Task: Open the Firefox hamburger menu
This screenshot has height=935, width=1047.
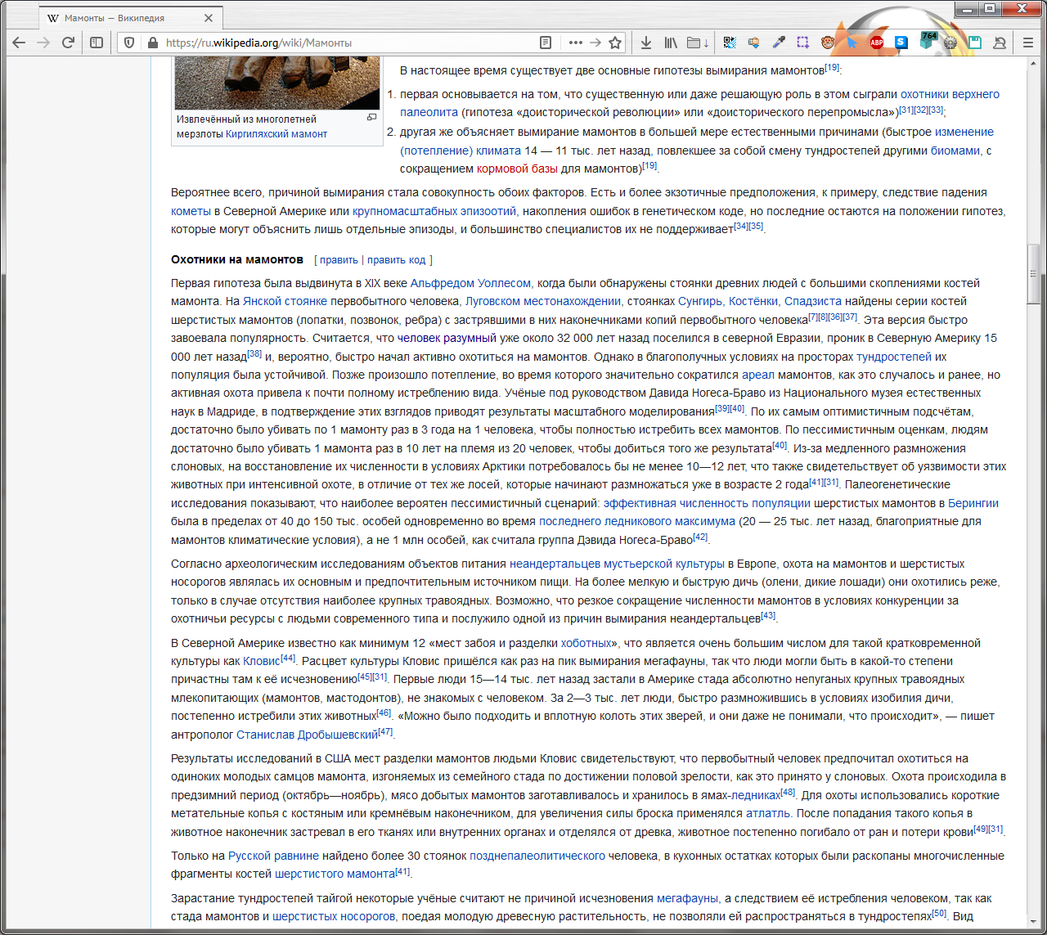Action: pyautogui.click(x=1028, y=43)
